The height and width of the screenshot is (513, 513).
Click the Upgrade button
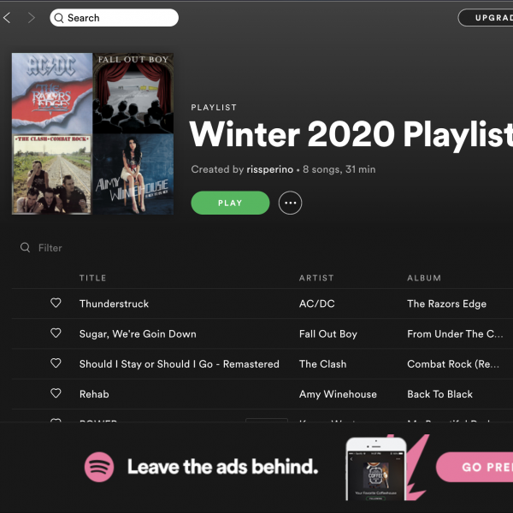pyautogui.click(x=486, y=18)
